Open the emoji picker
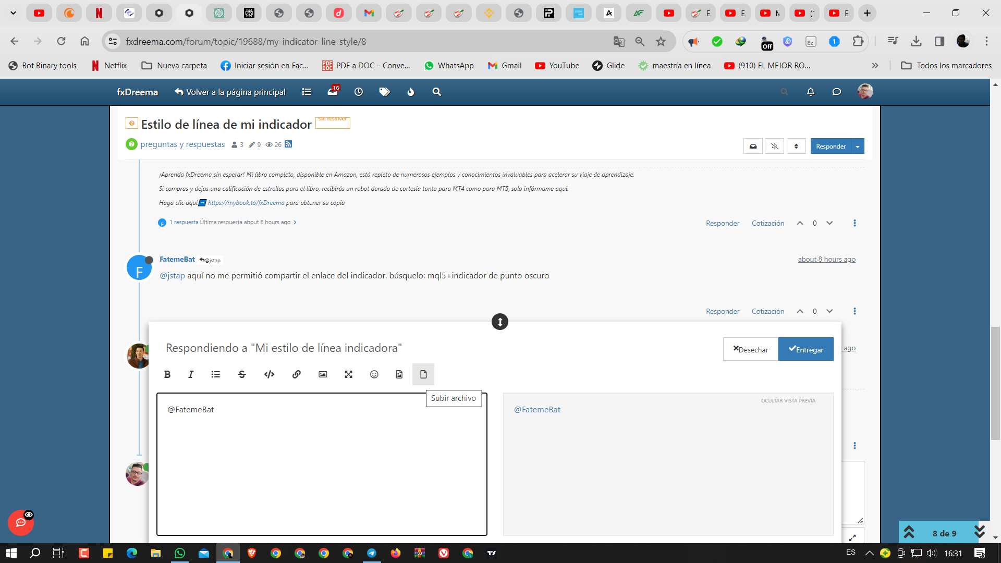The height and width of the screenshot is (563, 1001). 374,374
